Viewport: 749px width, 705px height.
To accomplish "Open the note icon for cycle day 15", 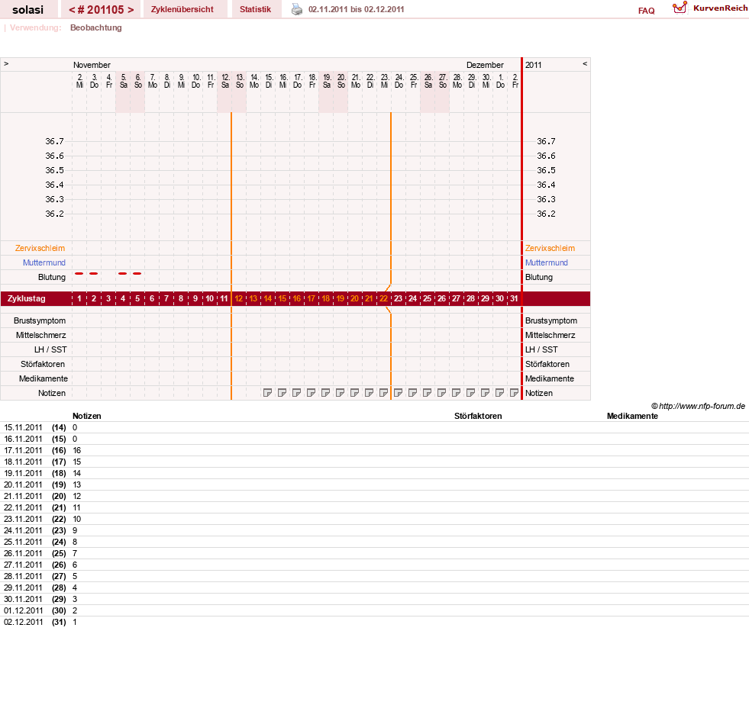I will point(282,393).
